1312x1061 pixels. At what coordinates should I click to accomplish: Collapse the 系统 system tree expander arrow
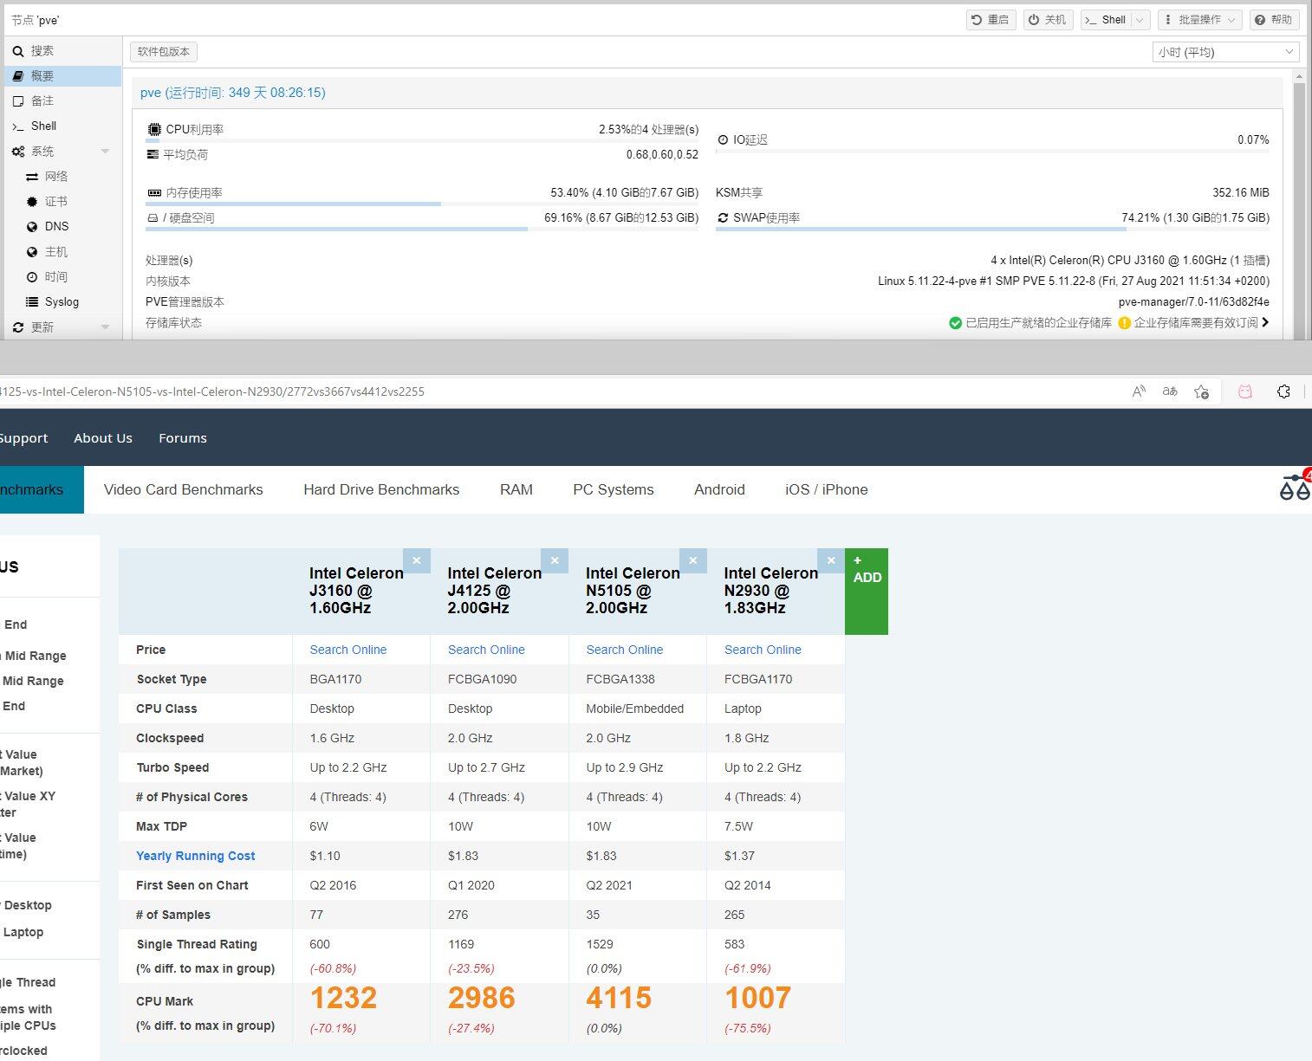point(105,152)
